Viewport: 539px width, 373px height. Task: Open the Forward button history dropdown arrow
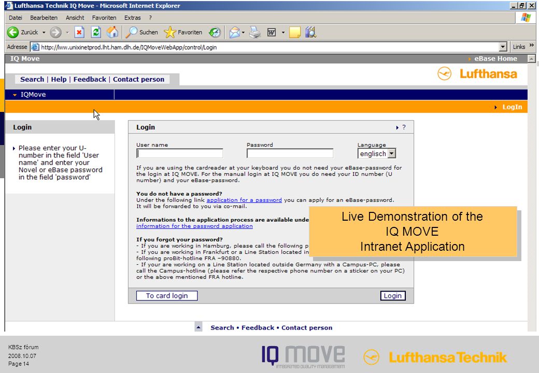(x=67, y=32)
